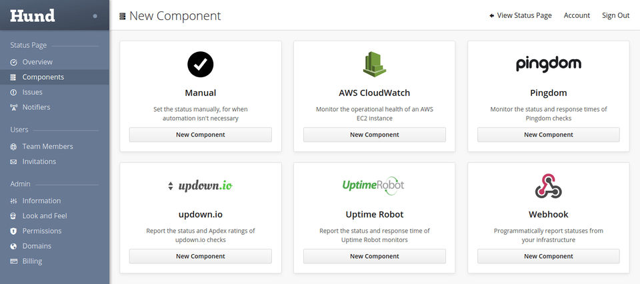
Task: Click the Billing card icon
Action: (x=13, y=261)
